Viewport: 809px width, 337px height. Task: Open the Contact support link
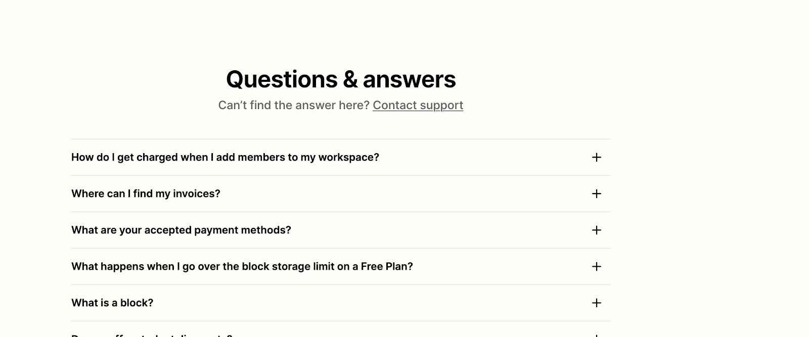pyautogui.click(x=418, y=106)
